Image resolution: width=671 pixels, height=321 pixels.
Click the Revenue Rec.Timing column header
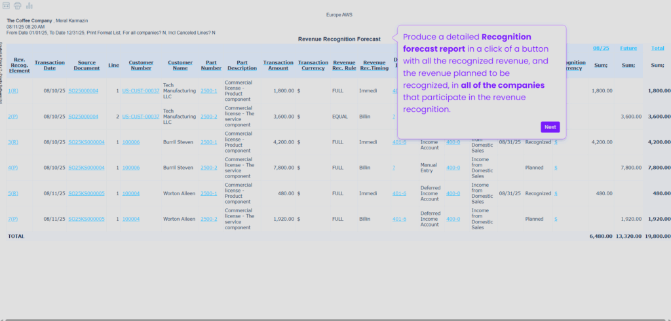(x=374, y=65)
